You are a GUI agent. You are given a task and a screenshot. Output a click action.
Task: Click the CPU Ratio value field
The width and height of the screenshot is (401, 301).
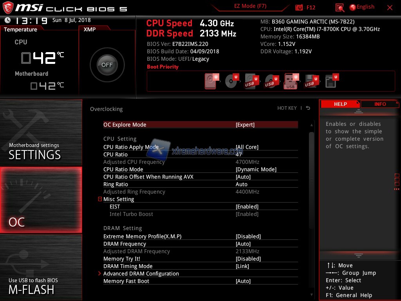[x=238, y=154]
